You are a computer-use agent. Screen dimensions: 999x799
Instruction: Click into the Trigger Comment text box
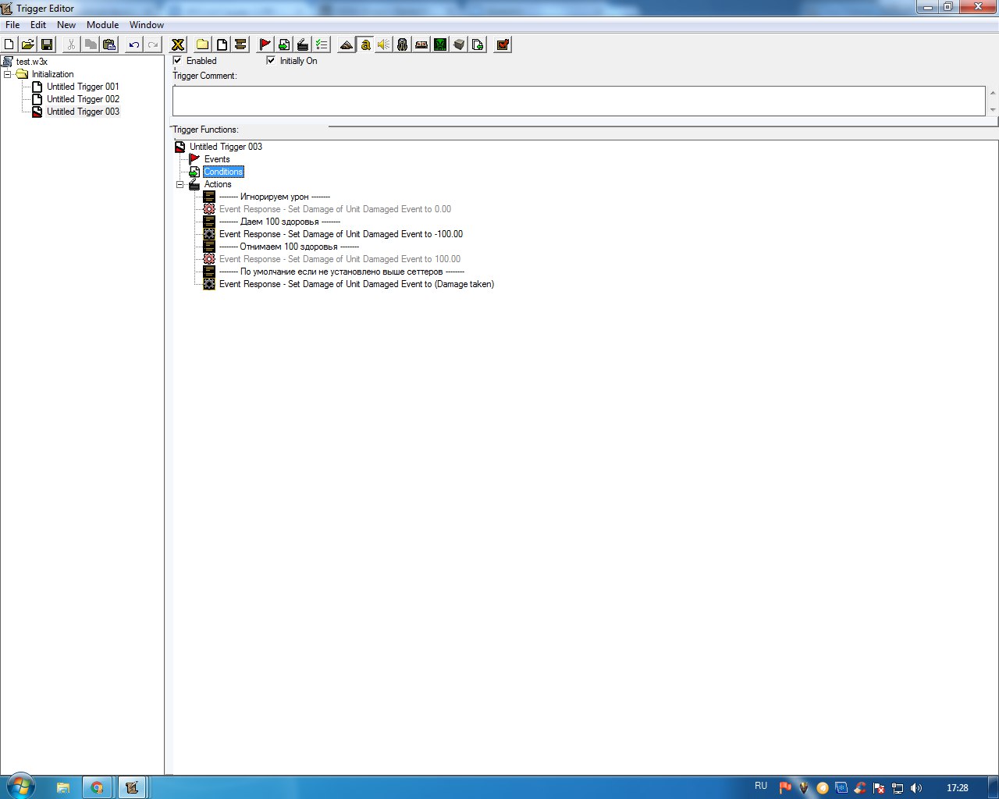coord(578,101)
